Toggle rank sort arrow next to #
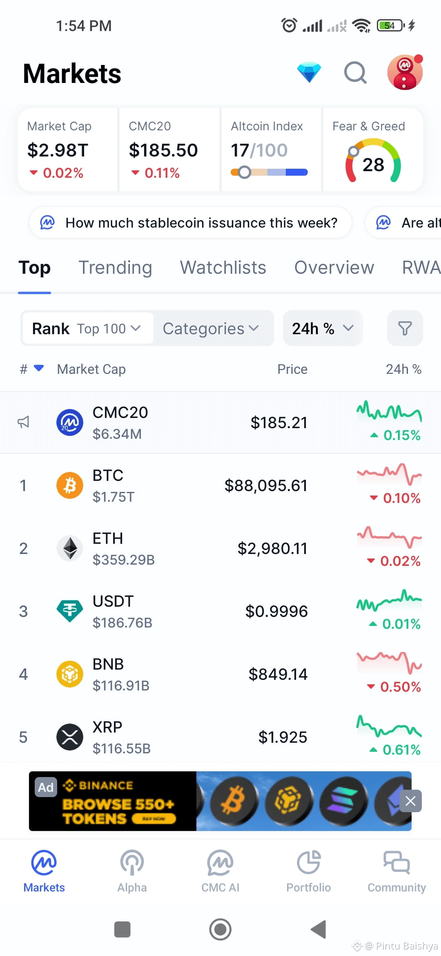Screen dimensions: 441x956 [x=38, y=369]
